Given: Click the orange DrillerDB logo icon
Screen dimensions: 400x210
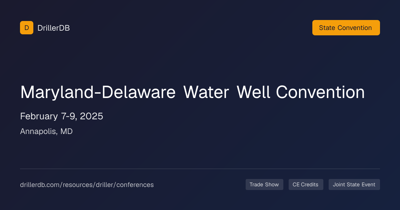Looking at the screenshot, I should point(27,28).
